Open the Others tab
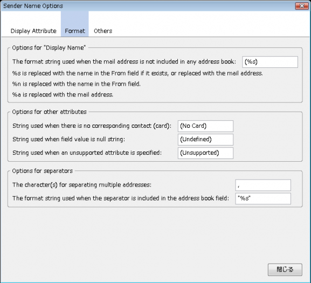 103,31
